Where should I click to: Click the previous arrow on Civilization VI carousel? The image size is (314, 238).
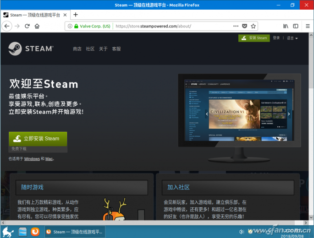tap(207, 114)
